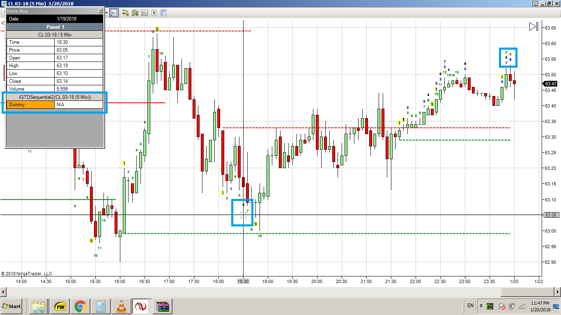561x315 pixels.
Task: Toggle the zoom magnifier tool
Action: tap(114, 13)
